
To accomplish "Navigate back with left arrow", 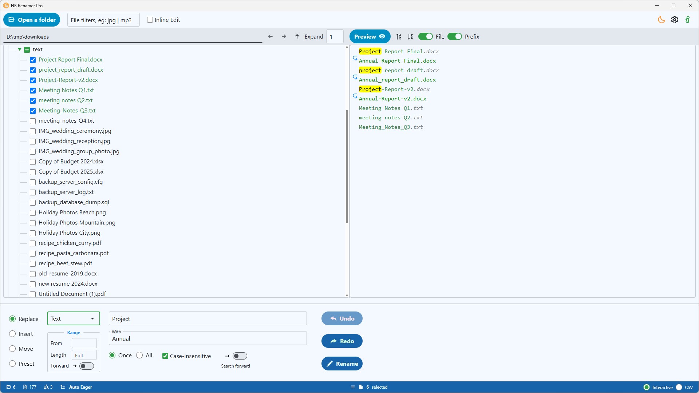I will [270, 37].
